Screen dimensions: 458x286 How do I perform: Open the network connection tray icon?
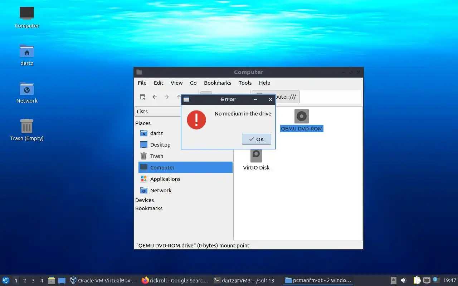click(427, 280)
